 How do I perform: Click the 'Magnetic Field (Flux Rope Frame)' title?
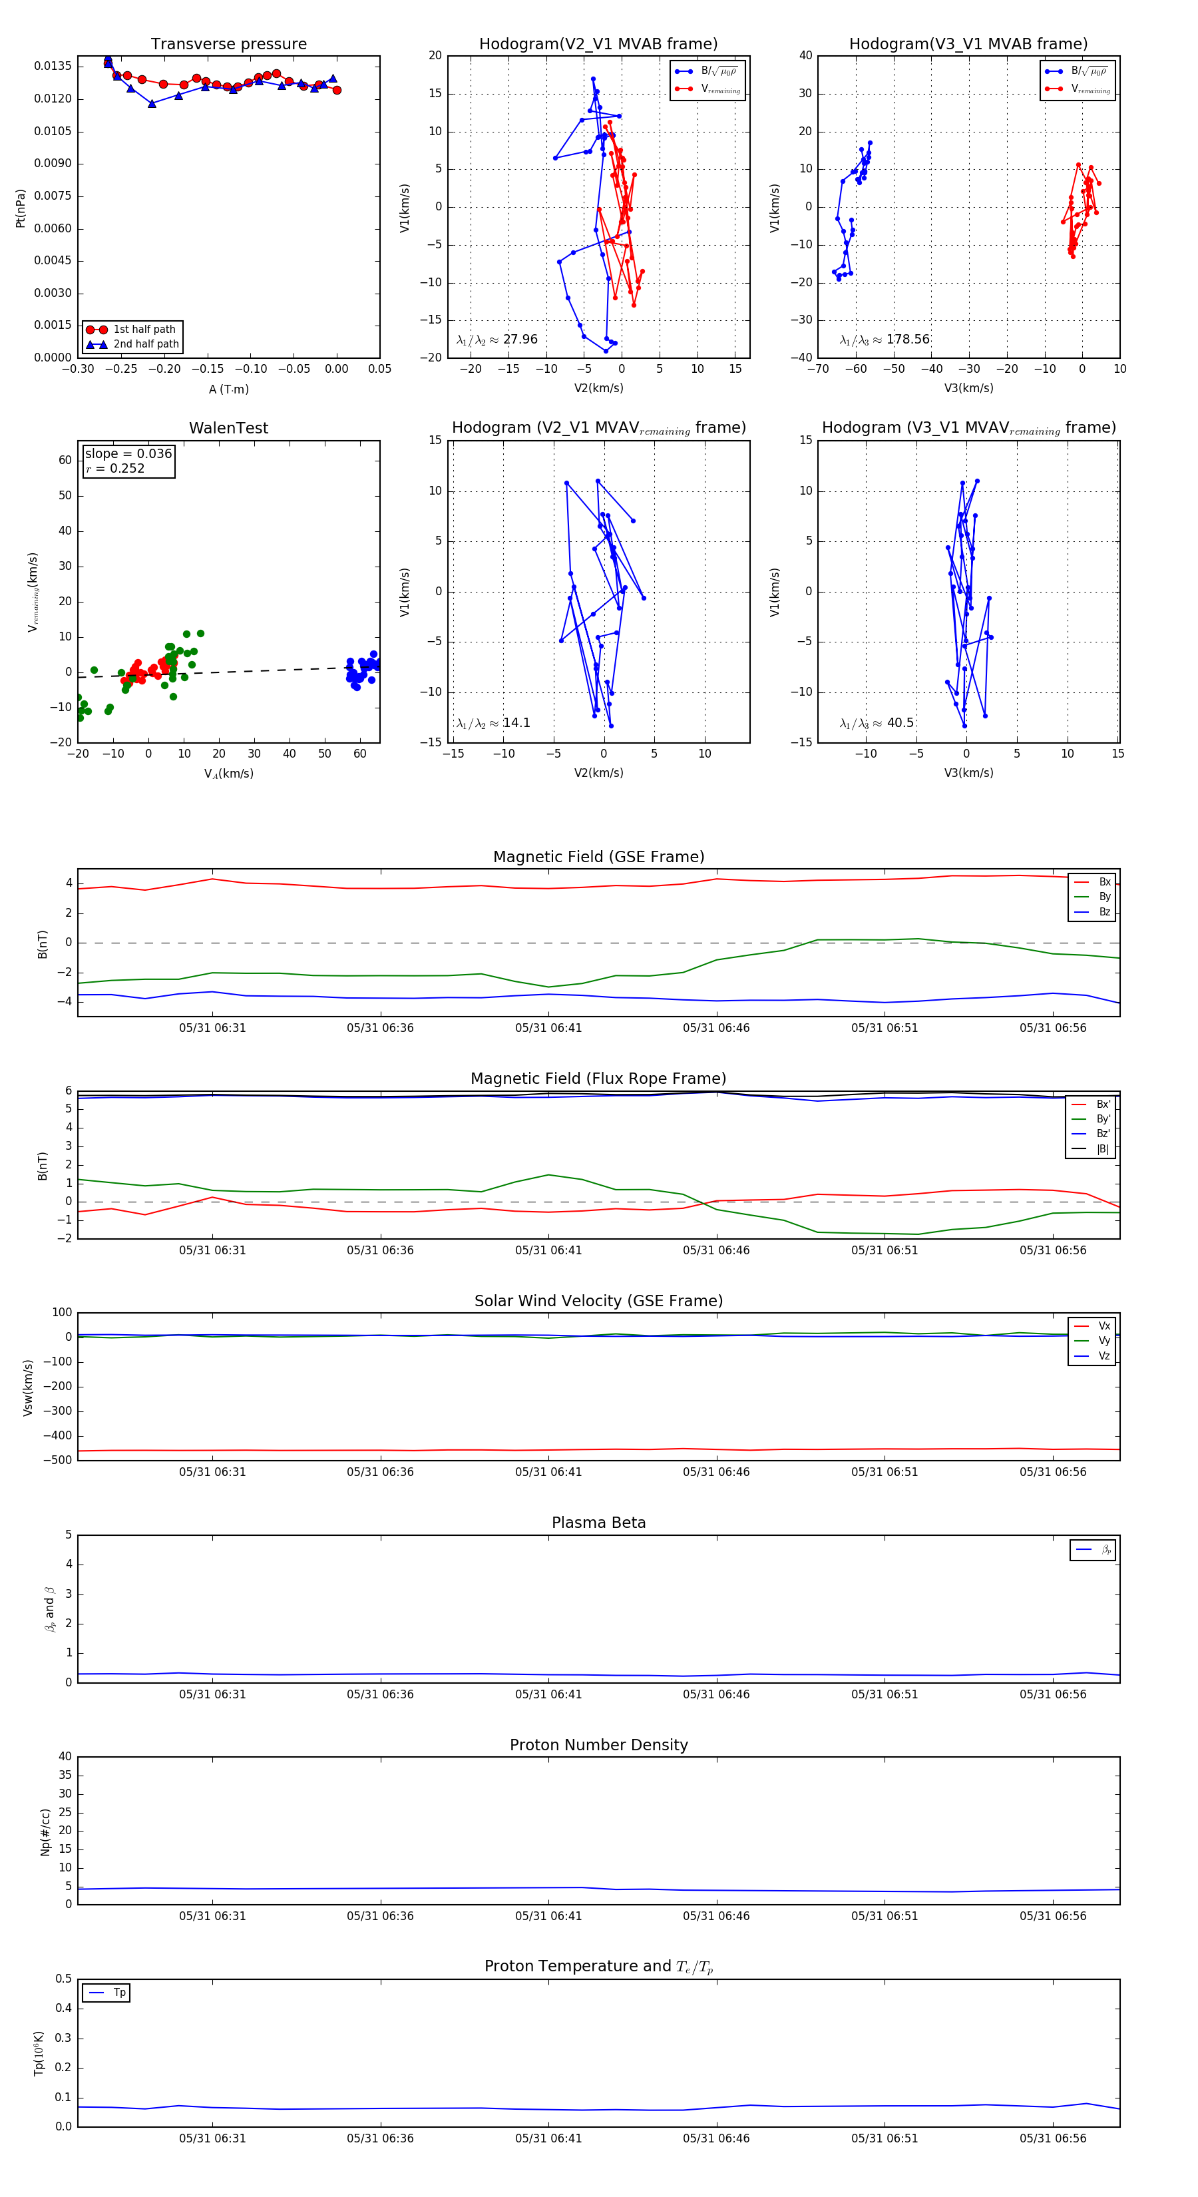pos(598,1079)
